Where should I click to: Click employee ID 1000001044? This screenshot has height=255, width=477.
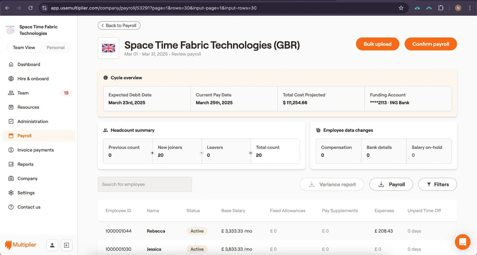[x=118, y=231]
